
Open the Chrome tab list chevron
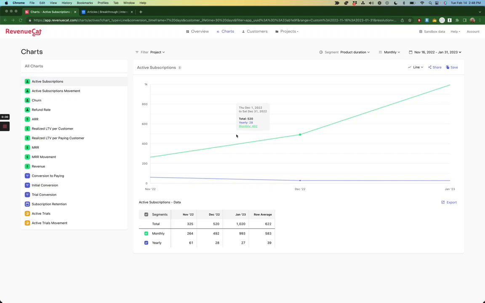[480, 12]
